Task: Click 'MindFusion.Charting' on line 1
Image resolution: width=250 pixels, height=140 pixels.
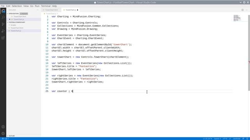Action: 86,16
